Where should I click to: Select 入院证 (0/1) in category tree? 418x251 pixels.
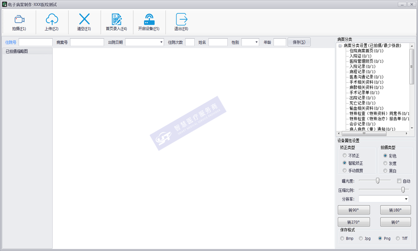tap(360, 56)
